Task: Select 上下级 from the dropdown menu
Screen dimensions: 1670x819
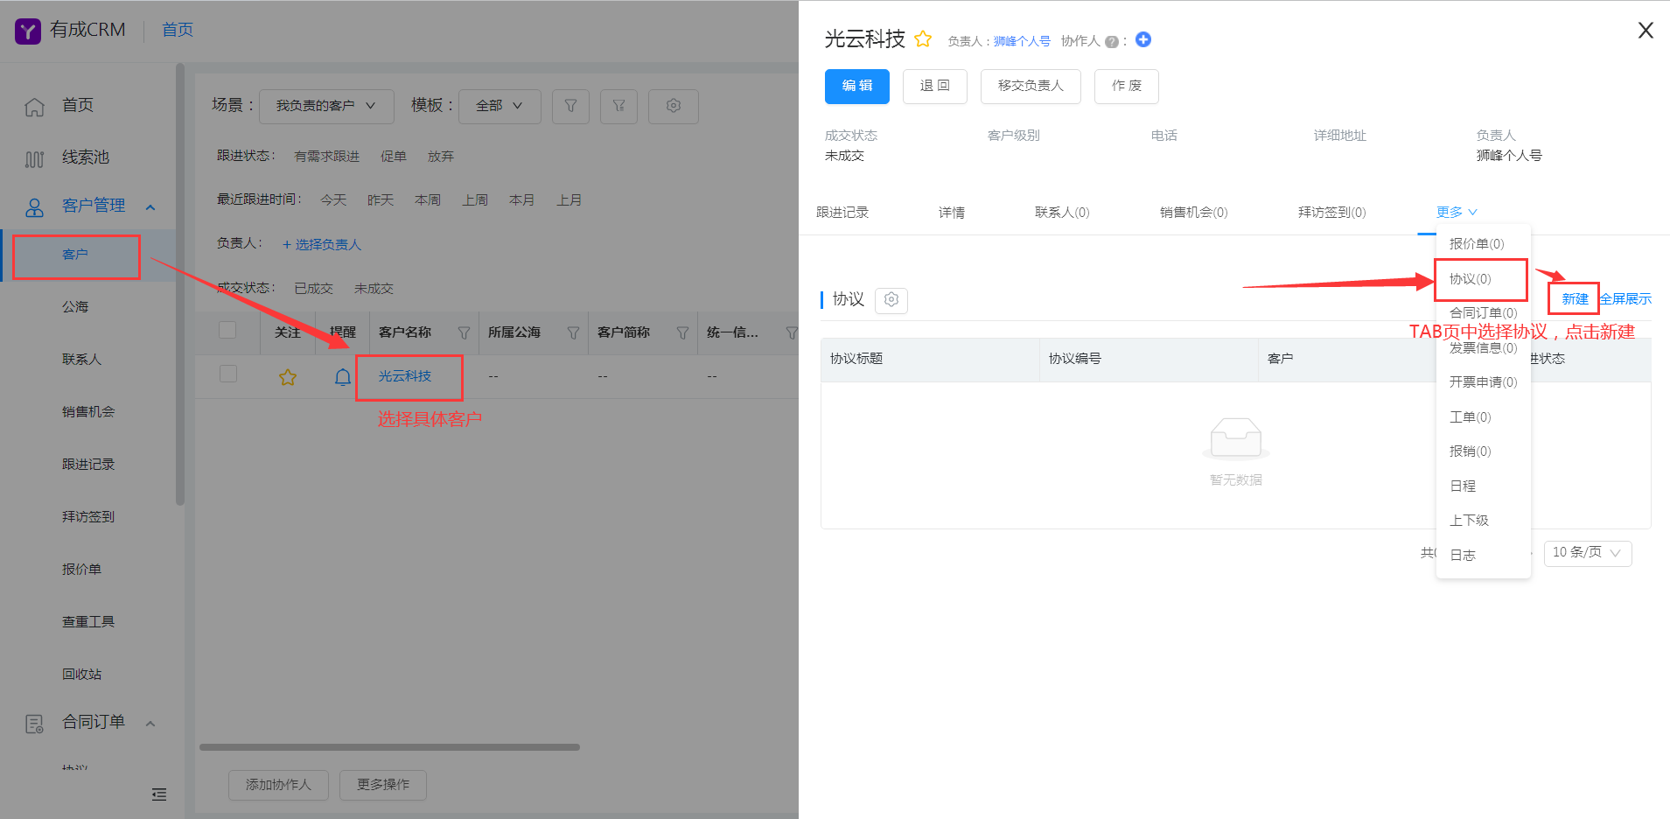Action: tap(1484, 521)
